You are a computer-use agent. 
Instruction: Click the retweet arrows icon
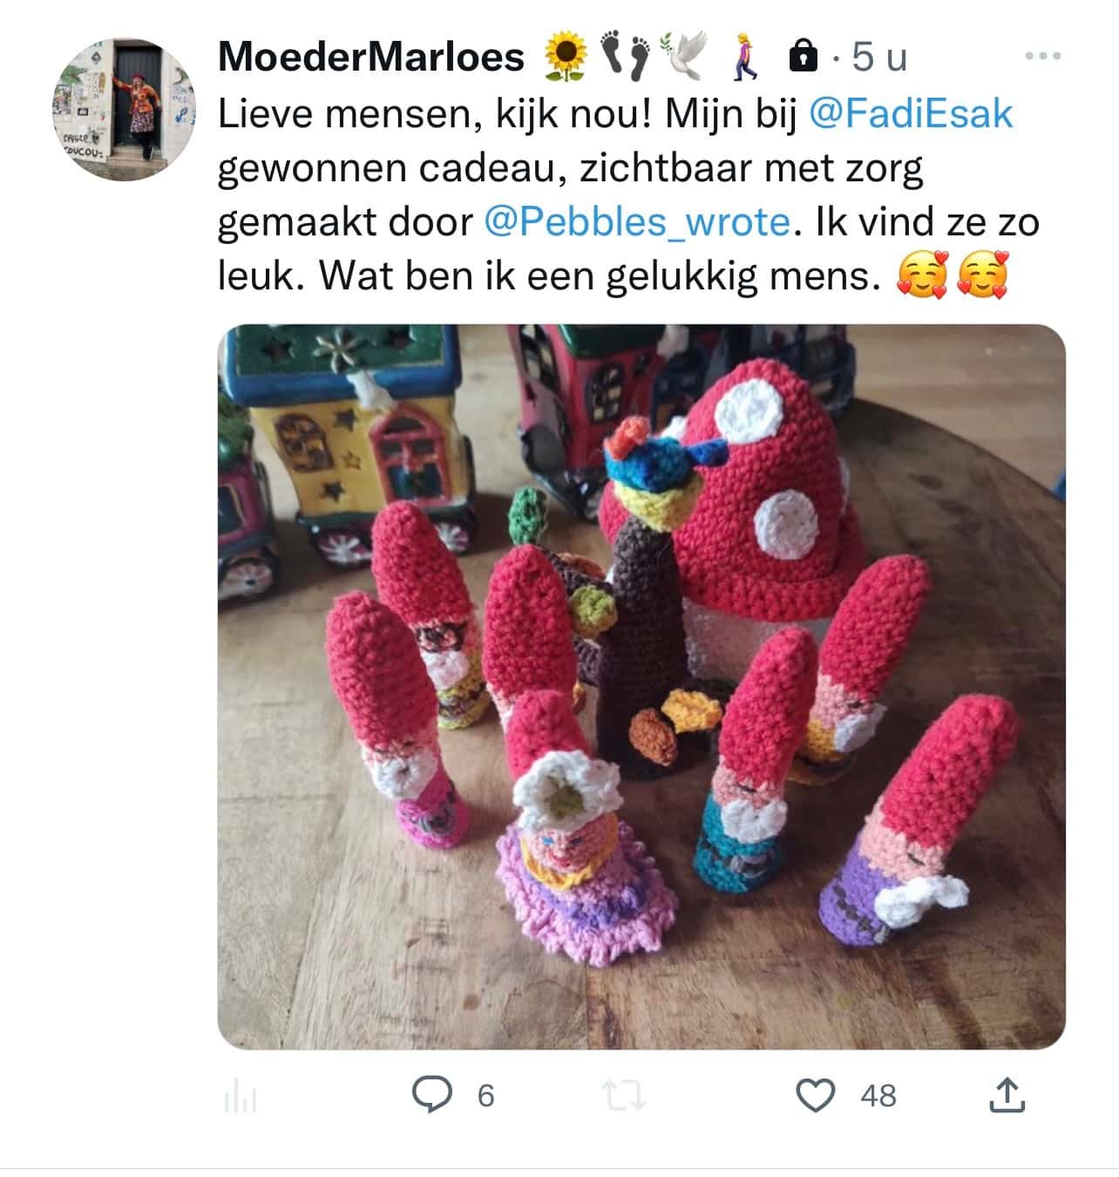tap(626, 1096)
